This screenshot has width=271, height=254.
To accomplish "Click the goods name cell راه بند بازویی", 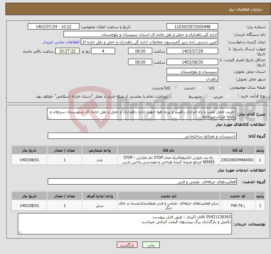I will pyautogui.click(x=168, y=160).
